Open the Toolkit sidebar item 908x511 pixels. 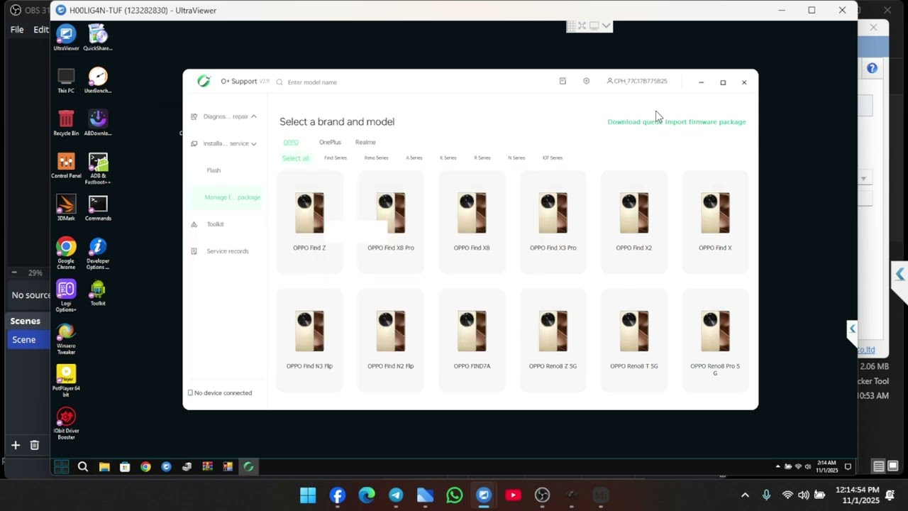pos(215,224)
